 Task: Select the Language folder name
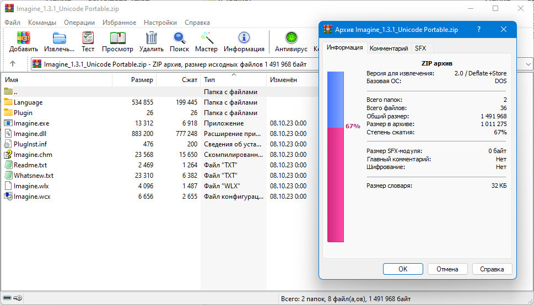28,102
